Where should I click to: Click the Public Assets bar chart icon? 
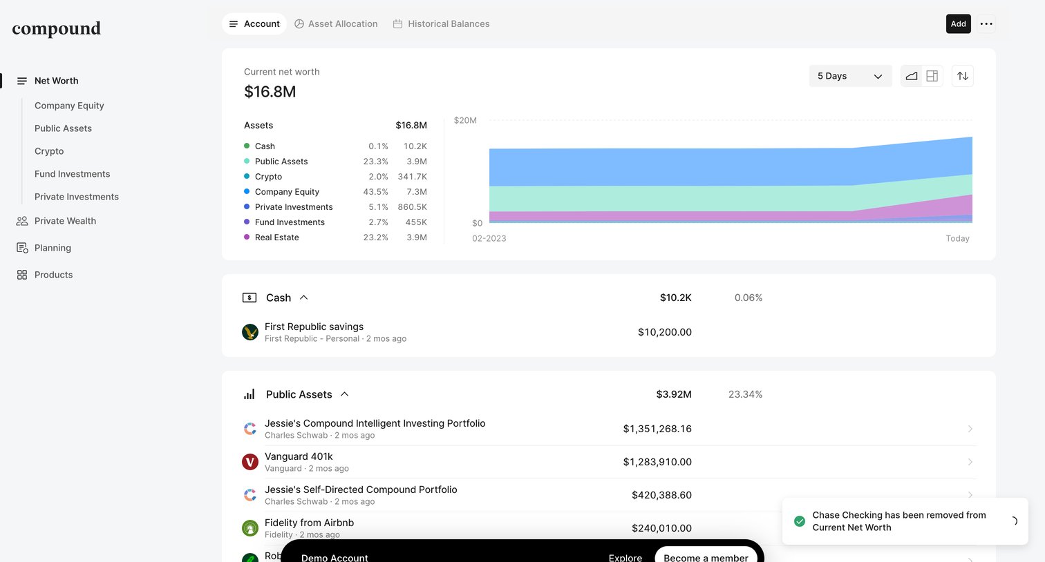point(250,394)
